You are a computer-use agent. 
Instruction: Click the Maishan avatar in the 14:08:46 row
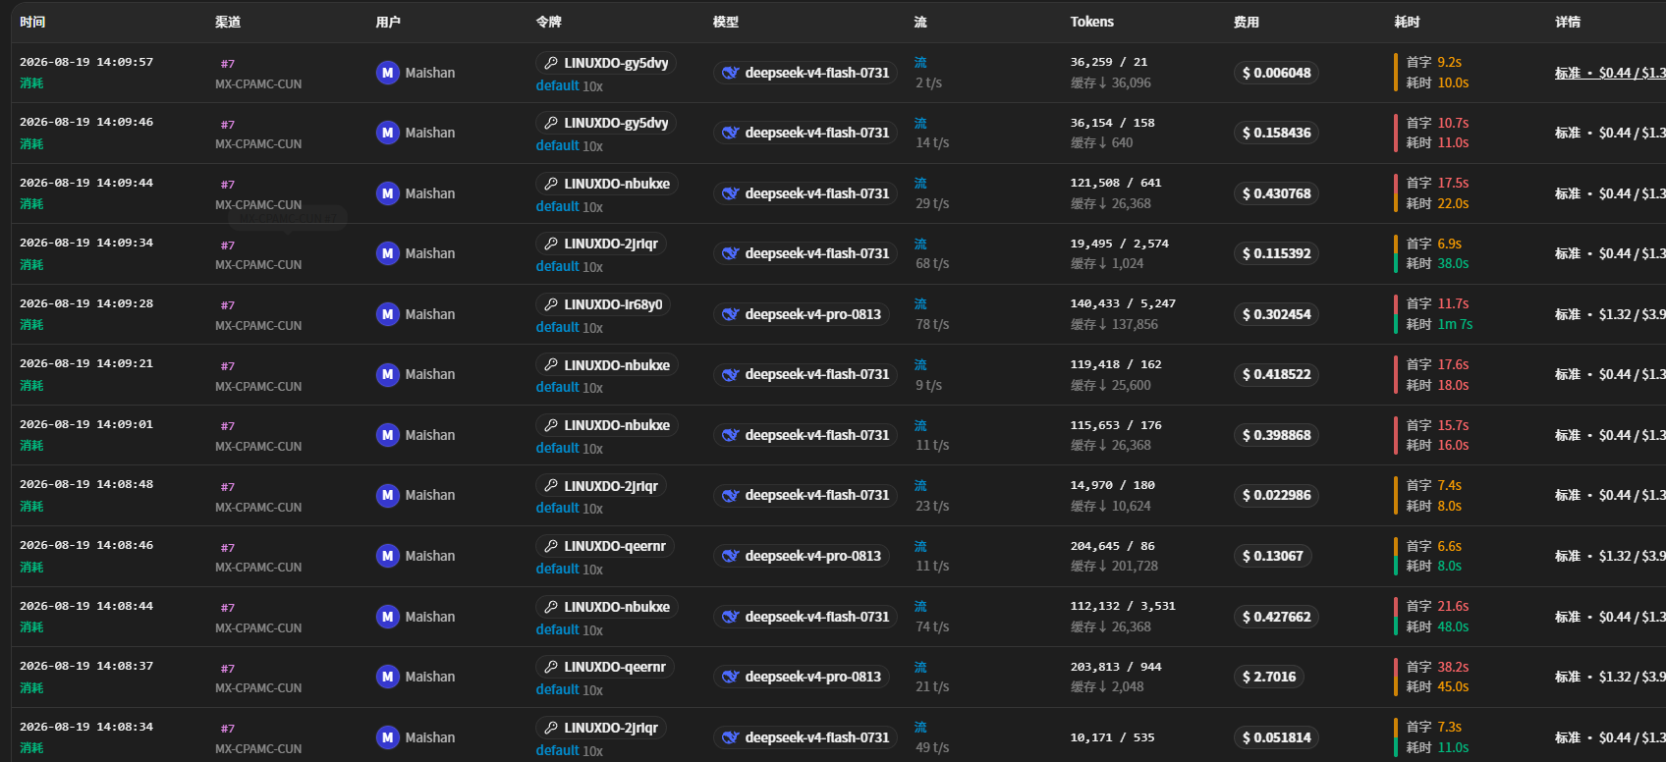coord(387,556)
